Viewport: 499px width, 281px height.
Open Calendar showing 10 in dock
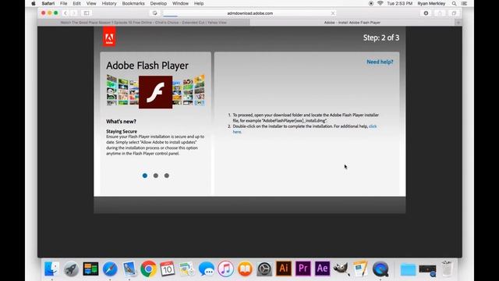168,269
